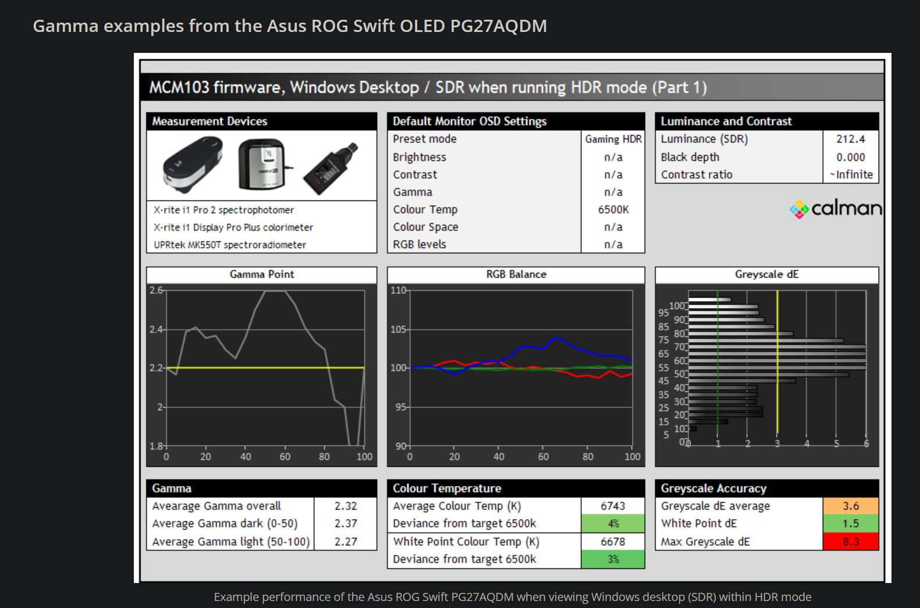Click the RGB Balance chart title

(516, 274)
